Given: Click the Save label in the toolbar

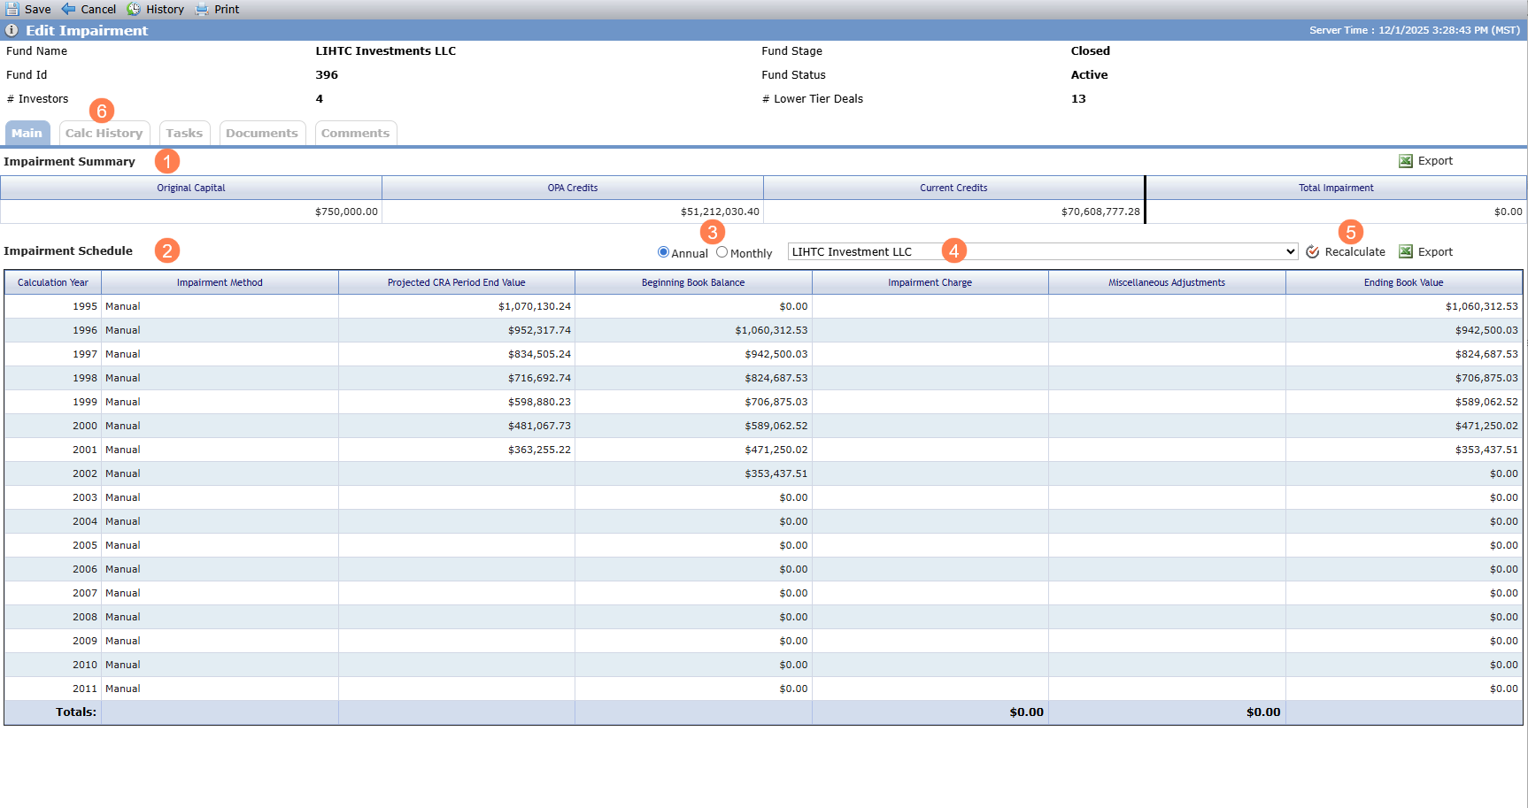Looking at the screenshot, I should click(x=37, y=9).
